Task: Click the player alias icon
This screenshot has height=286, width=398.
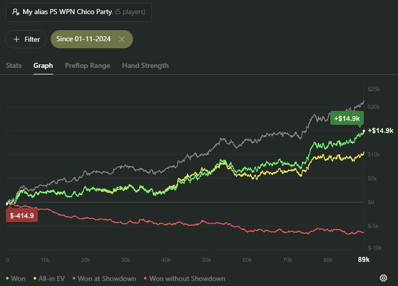Action: [x=15, y=11]
